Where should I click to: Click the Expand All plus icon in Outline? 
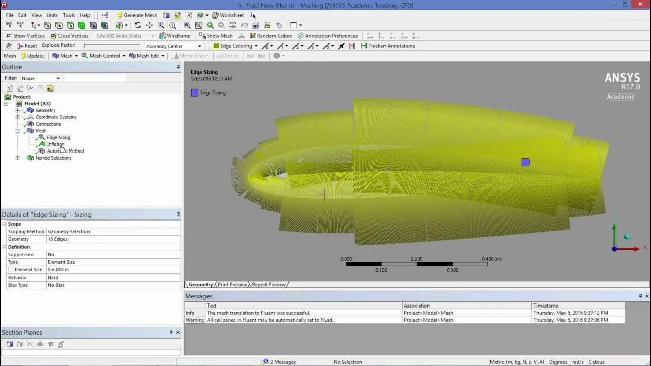point(40,88)
